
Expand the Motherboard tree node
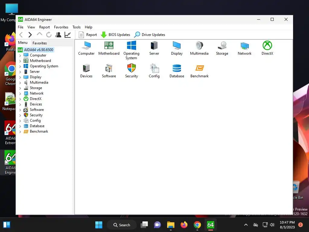point(20,61)
